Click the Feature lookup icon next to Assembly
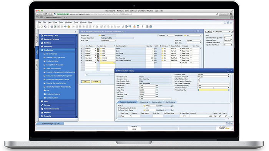This screenshot has width=269, height=151. click(172, 106)
